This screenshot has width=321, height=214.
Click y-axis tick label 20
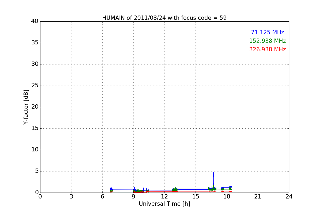35,107
